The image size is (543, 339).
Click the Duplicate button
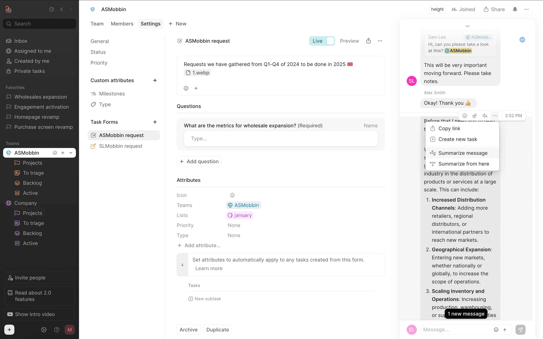[217, 330]
